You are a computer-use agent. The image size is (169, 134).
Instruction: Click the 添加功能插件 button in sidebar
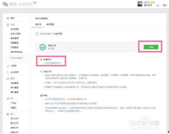click(17, 58)
